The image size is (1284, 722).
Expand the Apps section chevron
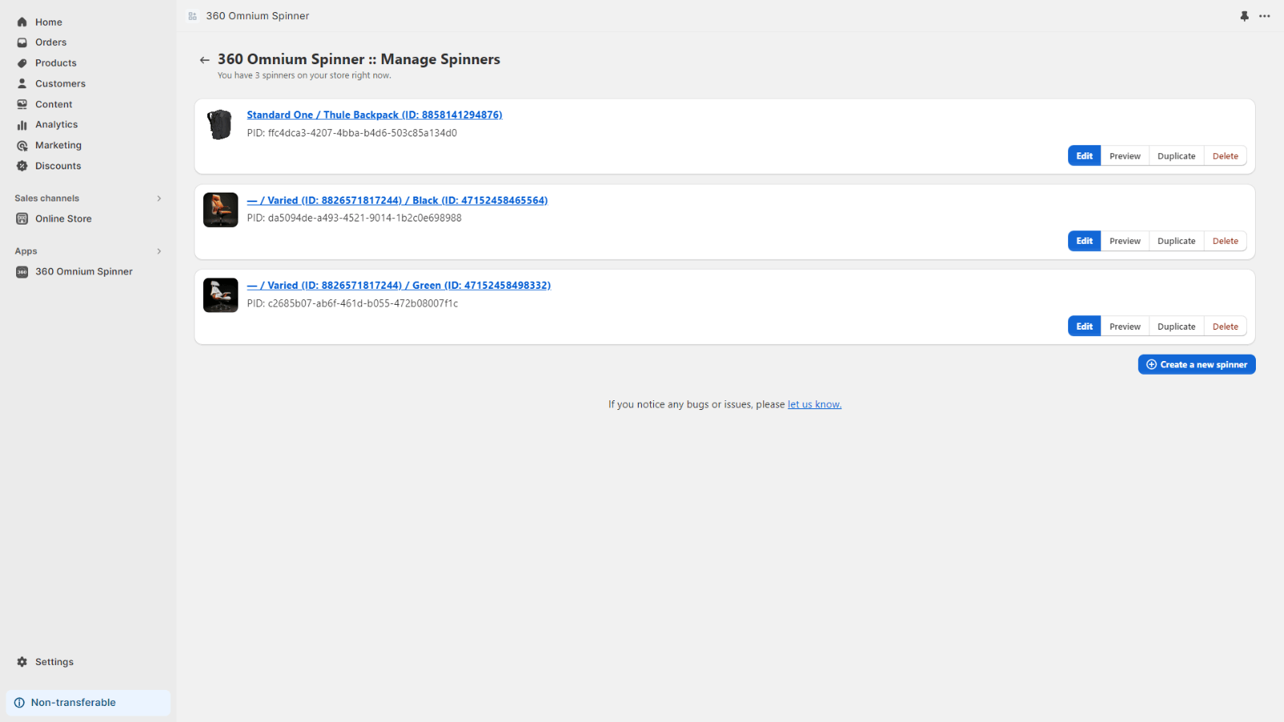click(159, 251)
